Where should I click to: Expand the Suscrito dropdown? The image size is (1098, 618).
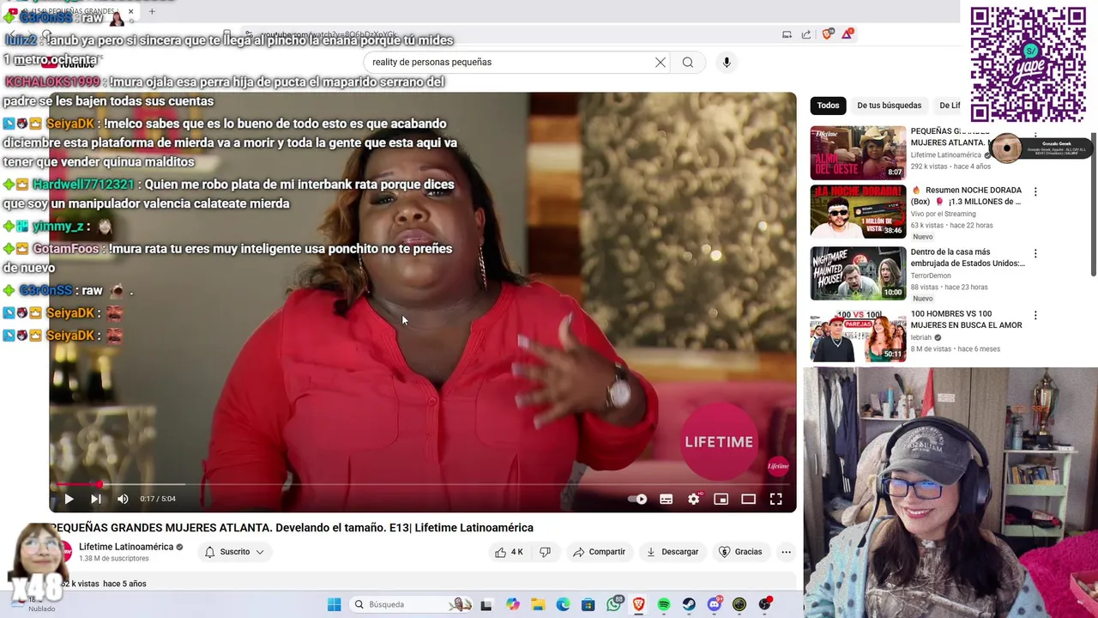point(234,552)
